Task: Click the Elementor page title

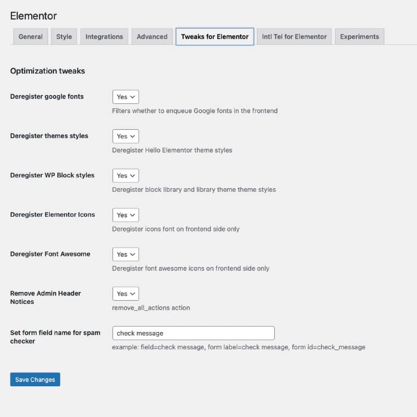Action: (33, 16)
